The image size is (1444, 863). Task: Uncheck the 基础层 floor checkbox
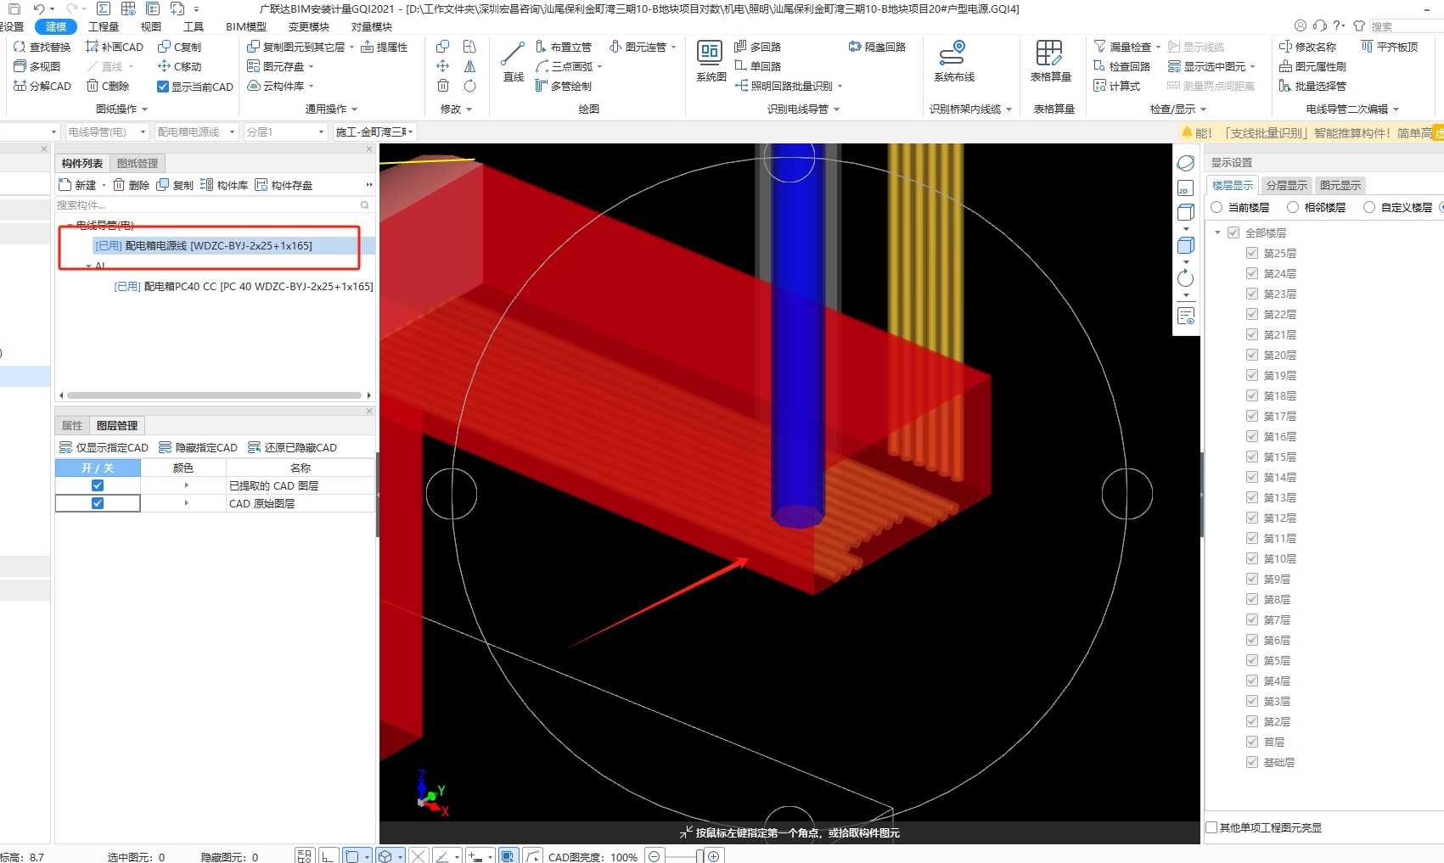coord(1252,762)
